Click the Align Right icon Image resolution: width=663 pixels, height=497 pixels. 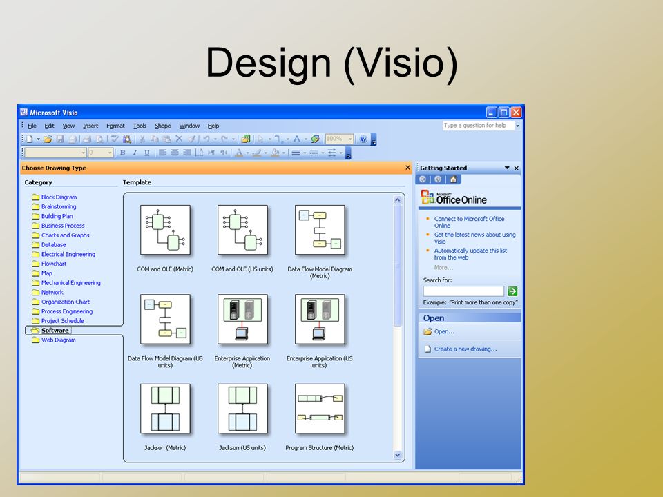point(187,153)
